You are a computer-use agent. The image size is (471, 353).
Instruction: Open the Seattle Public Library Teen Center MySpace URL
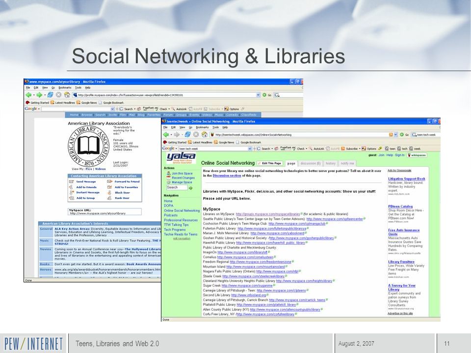click(x=335, y=219)
